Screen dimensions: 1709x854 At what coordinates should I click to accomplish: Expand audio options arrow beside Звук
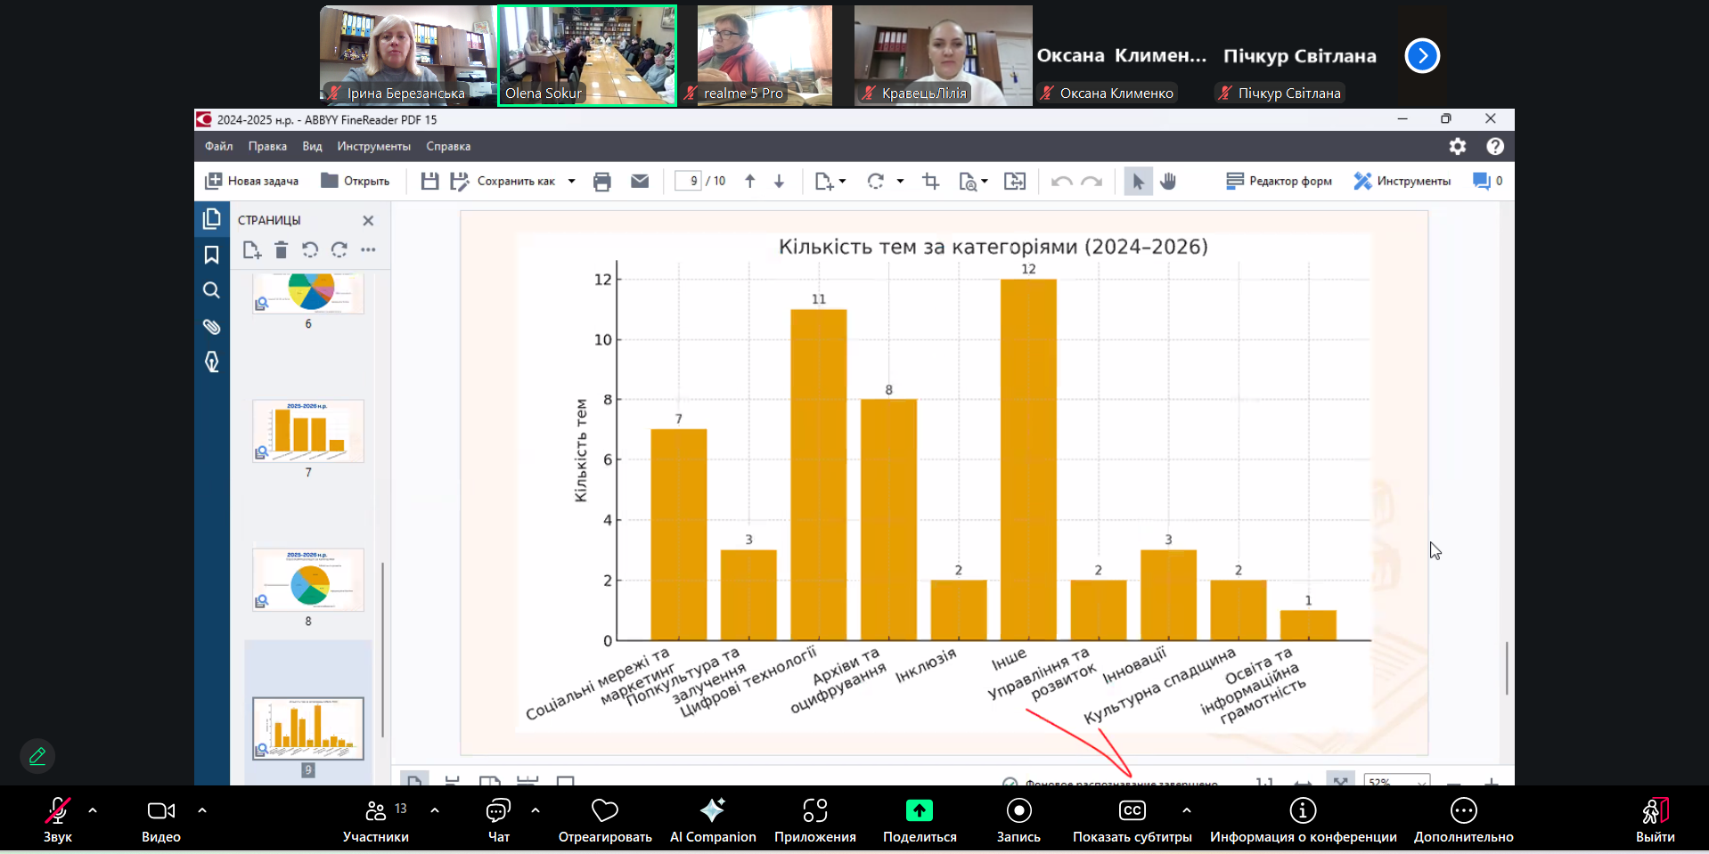[93, 810]
